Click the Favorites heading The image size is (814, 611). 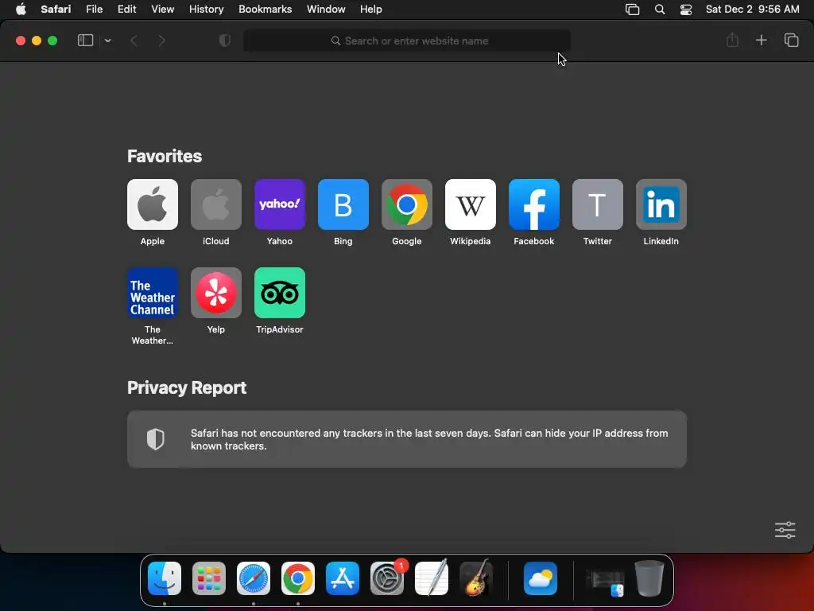coord(165,157)
